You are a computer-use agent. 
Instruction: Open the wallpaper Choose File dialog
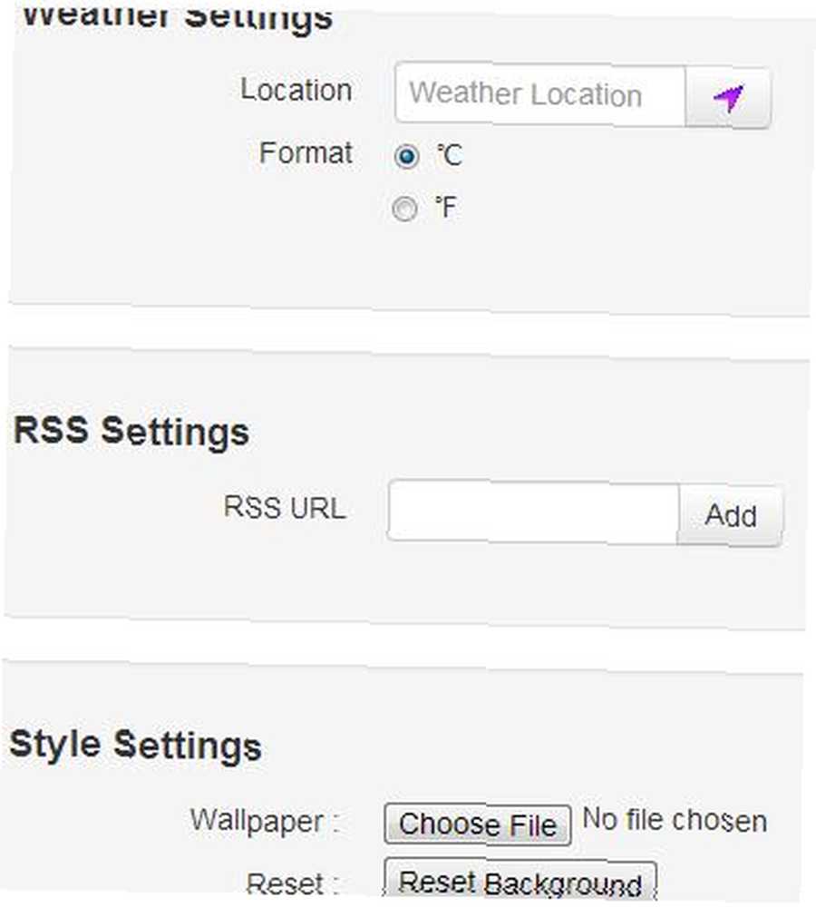pos(478,824)
